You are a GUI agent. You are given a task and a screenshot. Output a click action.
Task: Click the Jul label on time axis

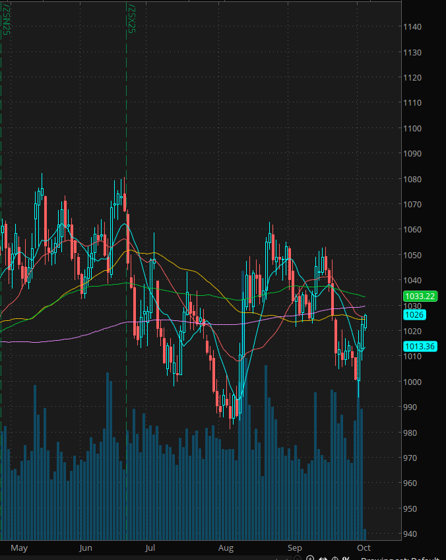(x=150, y=548)
